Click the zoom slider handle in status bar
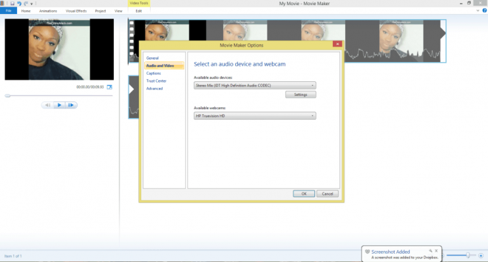This screenshot has width=488, height=262. coord(468,255)
